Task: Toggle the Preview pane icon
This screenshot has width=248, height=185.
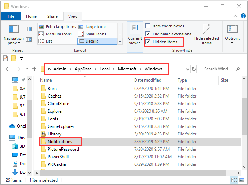Action: [x=29, y=29]
